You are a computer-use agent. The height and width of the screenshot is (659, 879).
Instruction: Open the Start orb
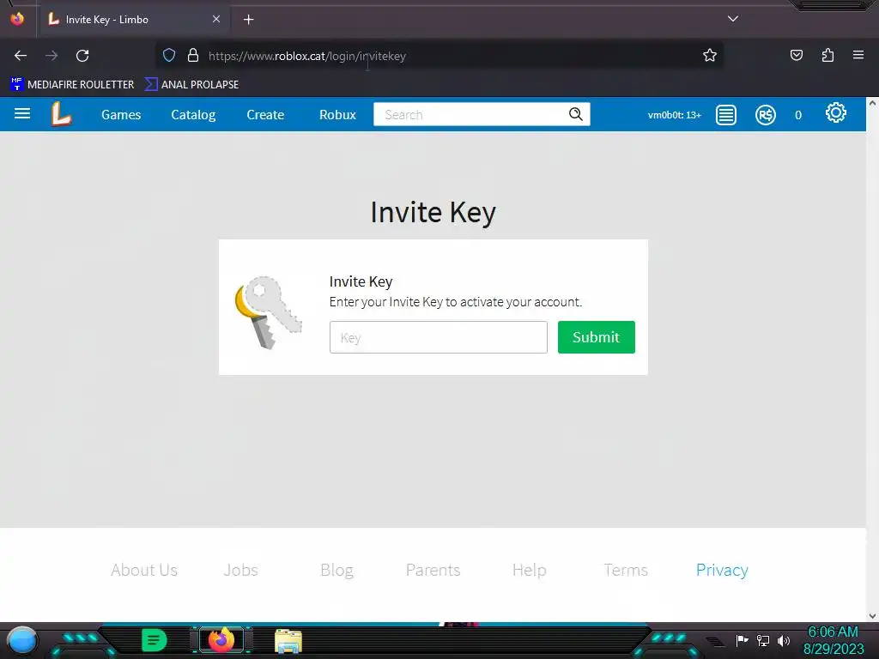tap(21, 640)
